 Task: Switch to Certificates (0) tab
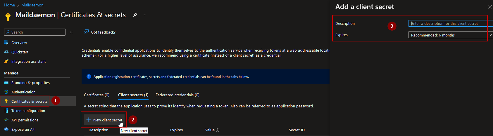tap(96, 95)
